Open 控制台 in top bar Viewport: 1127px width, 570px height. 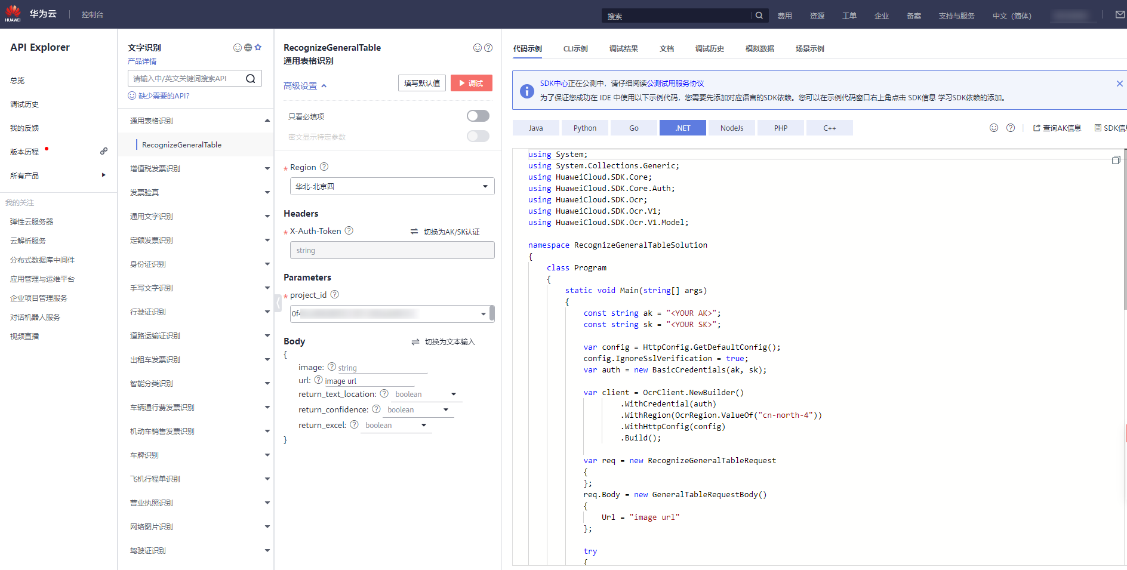(x=93, y=15)
